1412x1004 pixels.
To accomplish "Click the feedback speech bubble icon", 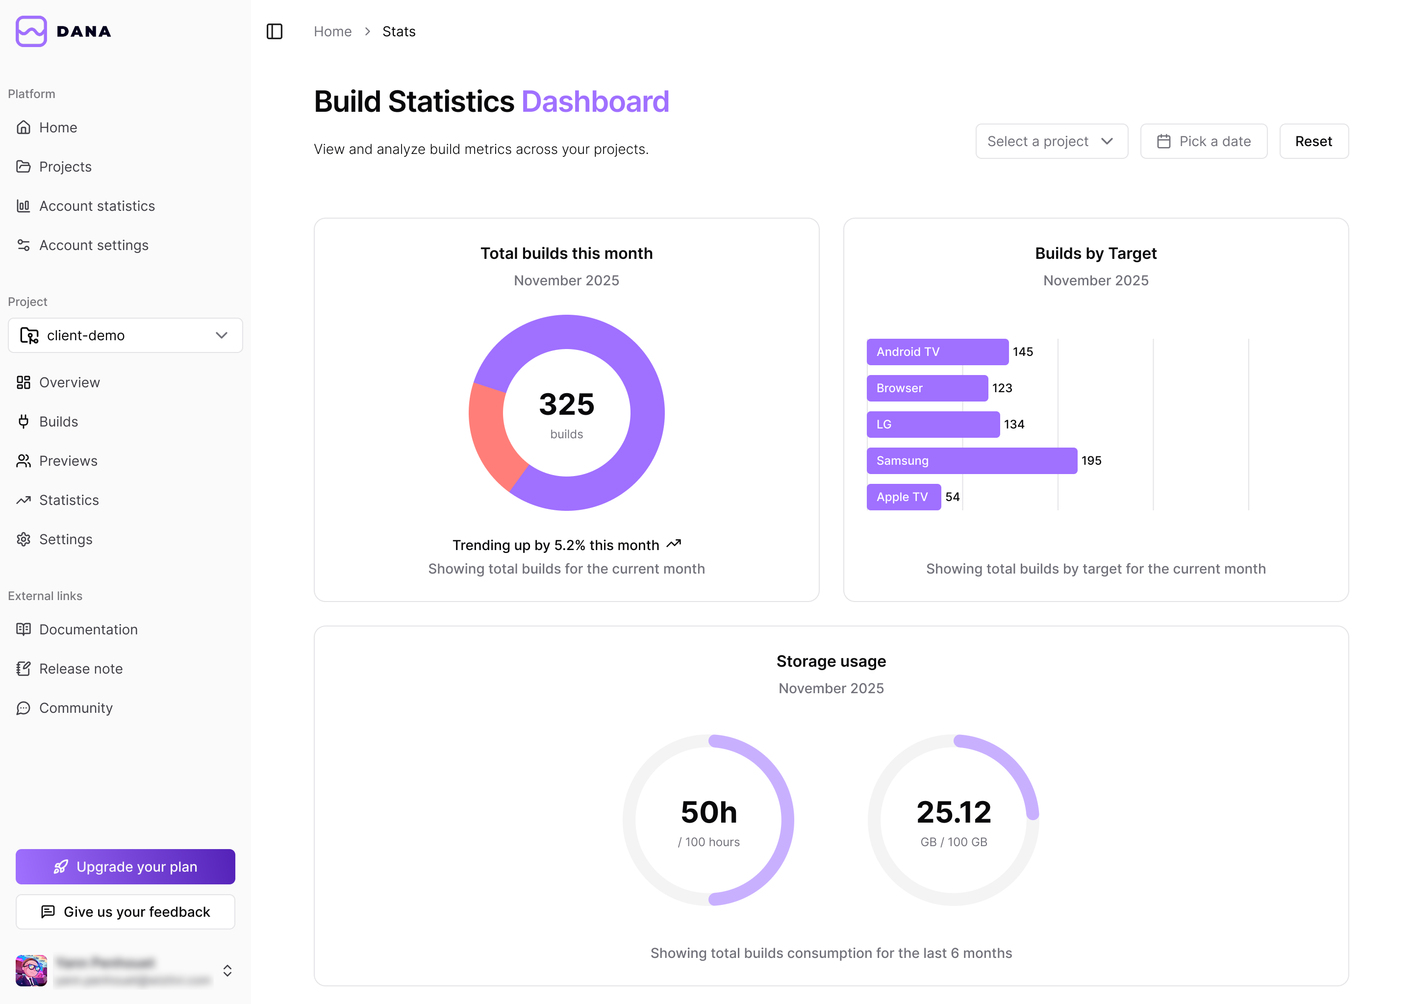I will 48,912.
